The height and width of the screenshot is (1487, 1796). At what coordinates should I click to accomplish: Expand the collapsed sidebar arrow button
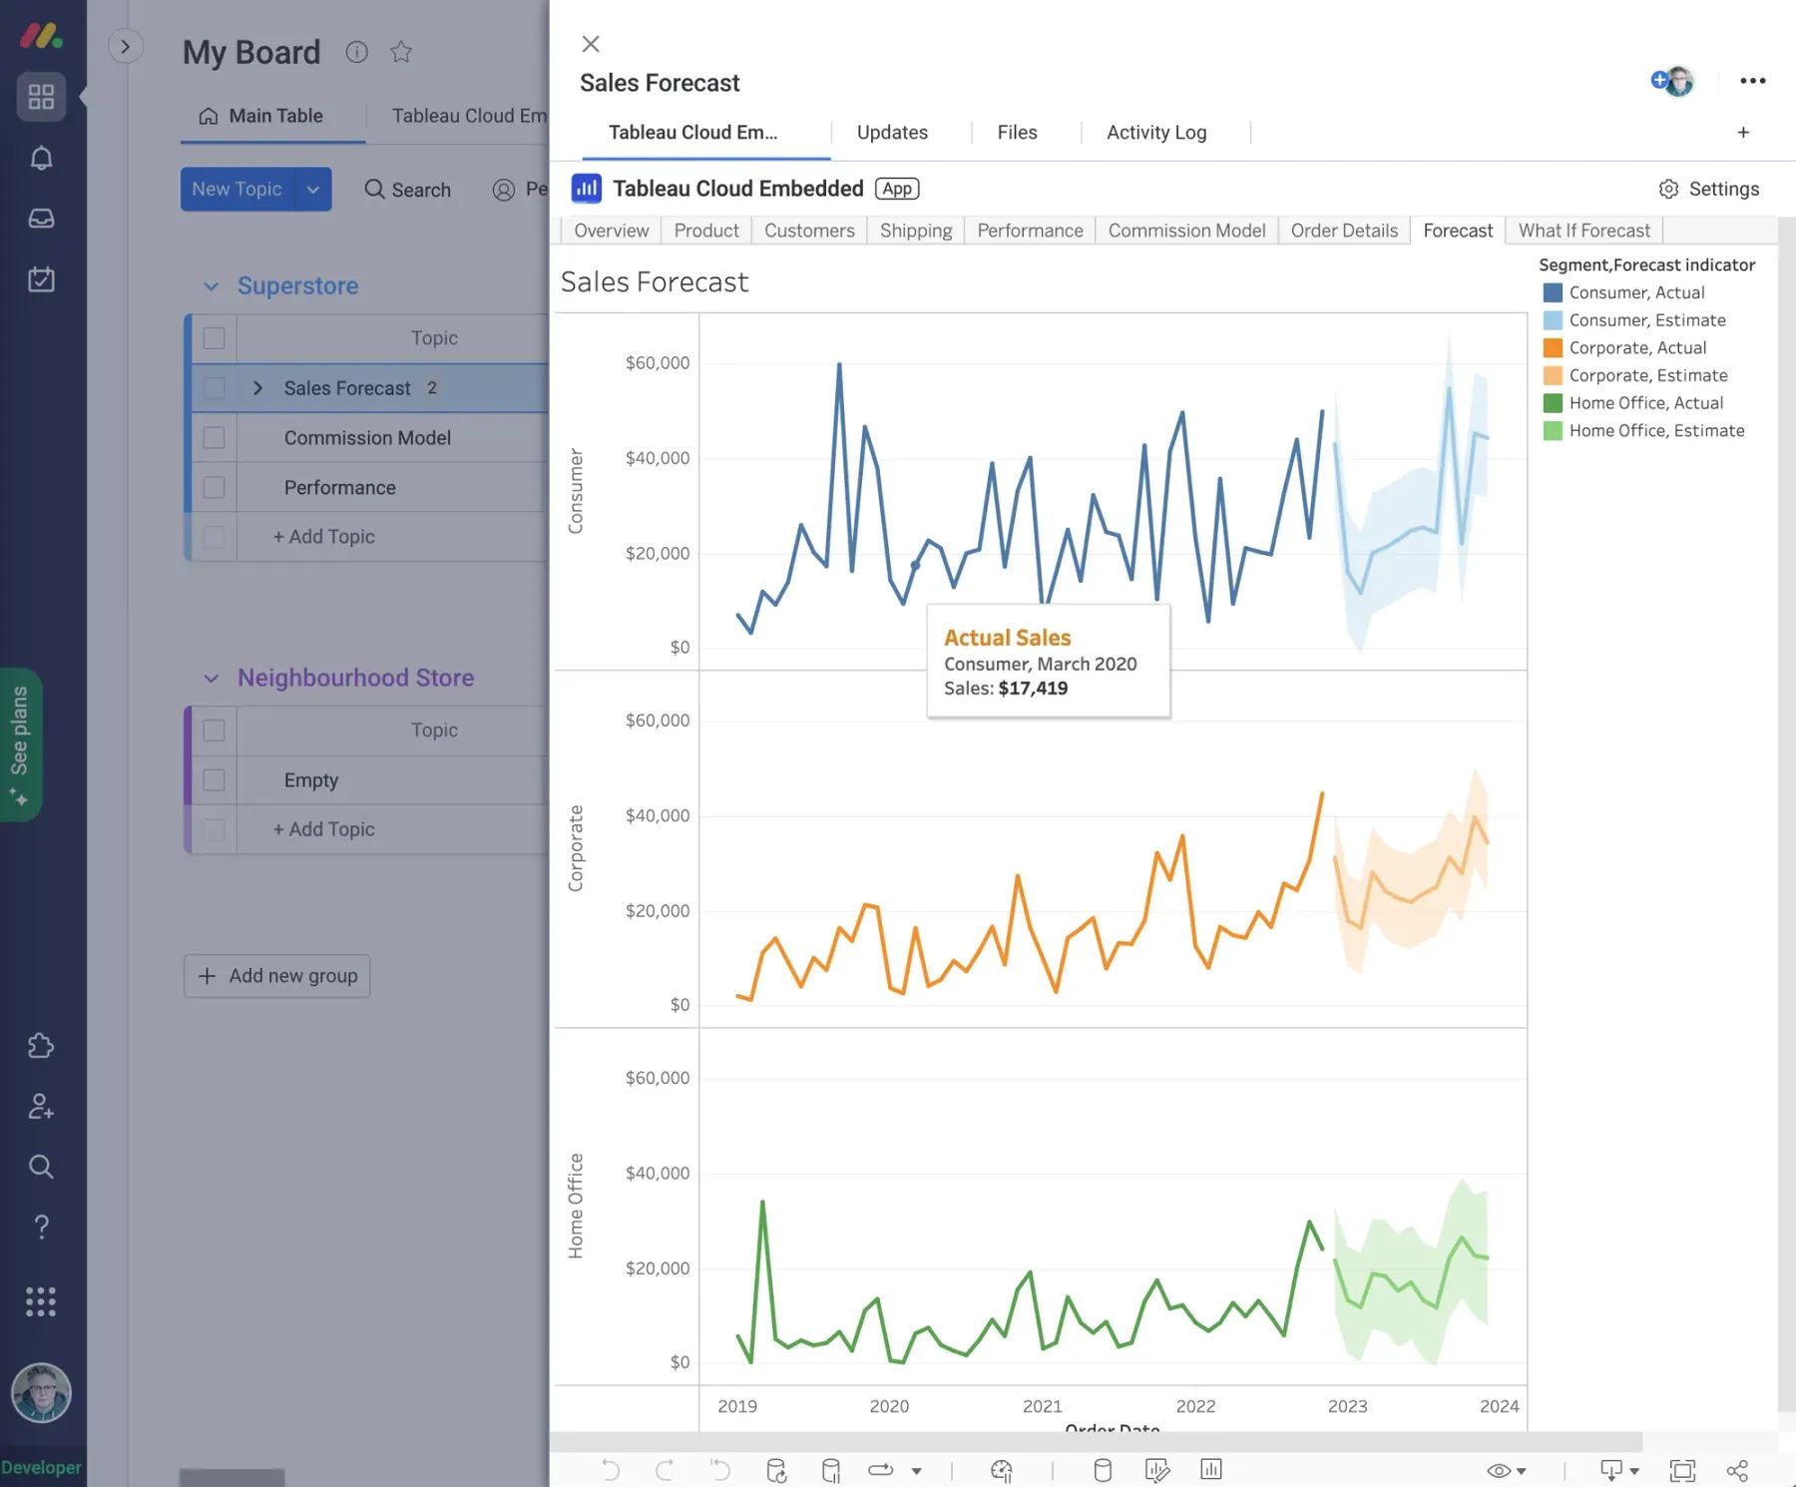pos(126,46)
